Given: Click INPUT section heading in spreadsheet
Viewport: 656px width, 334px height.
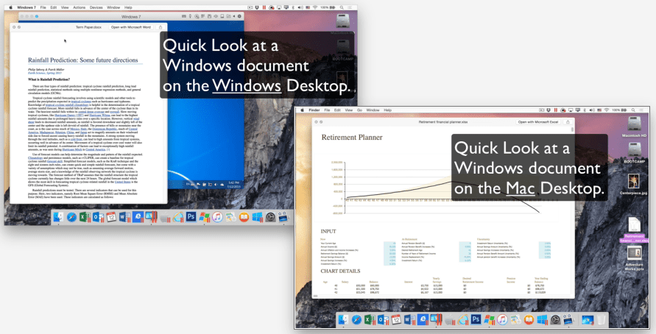Looking at the screenshot, I should [x=328, y=231].
